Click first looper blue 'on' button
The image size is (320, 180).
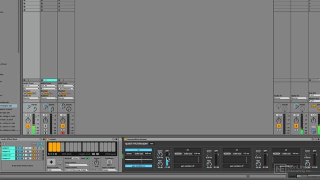click(138, 150)
